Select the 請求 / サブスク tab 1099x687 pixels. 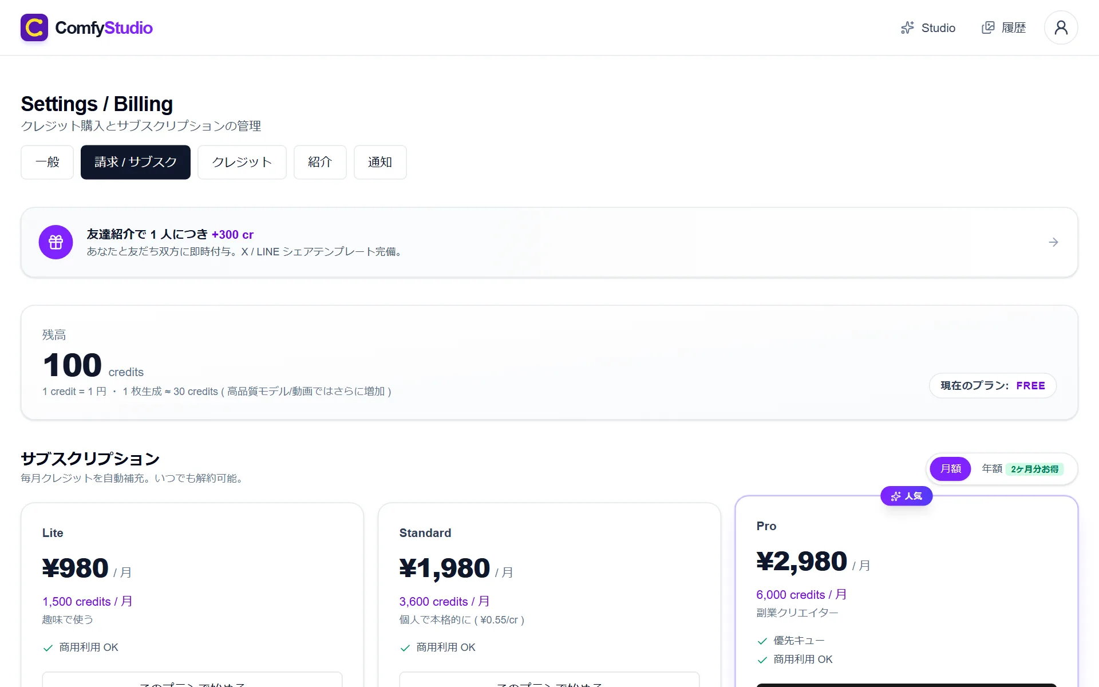click(136, 162)
